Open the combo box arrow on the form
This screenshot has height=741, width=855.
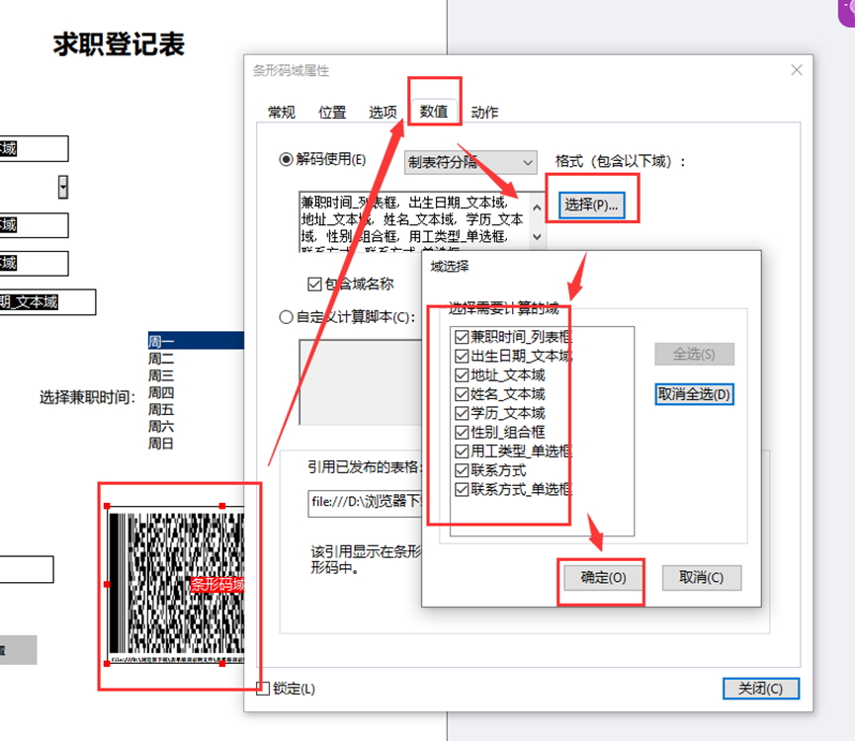coord(63,186)
